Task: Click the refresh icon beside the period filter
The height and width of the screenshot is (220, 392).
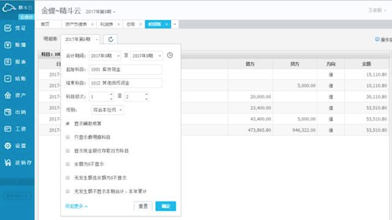Action: click(x=111, y=39)
